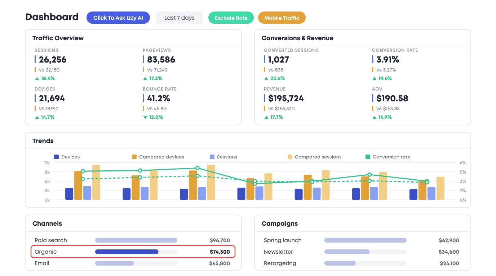Select the bounce rate value 41.2%
This screenshot has width=496, height=276.
(159, 98)
